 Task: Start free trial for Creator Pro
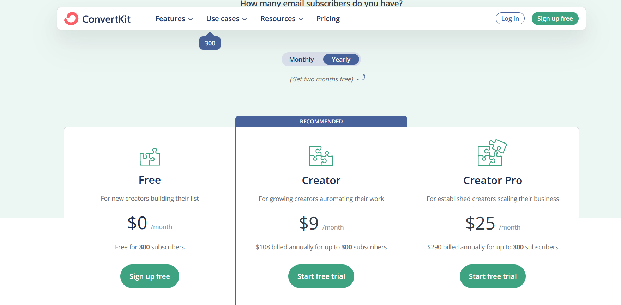[x=493, y=276]
